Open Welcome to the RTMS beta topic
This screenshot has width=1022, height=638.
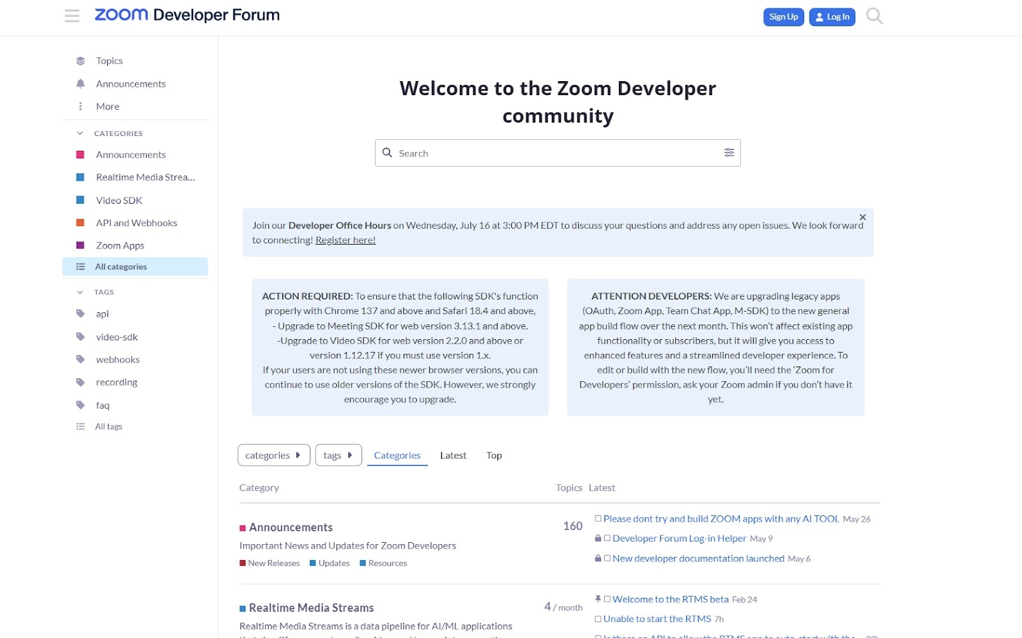pos(670,600)
